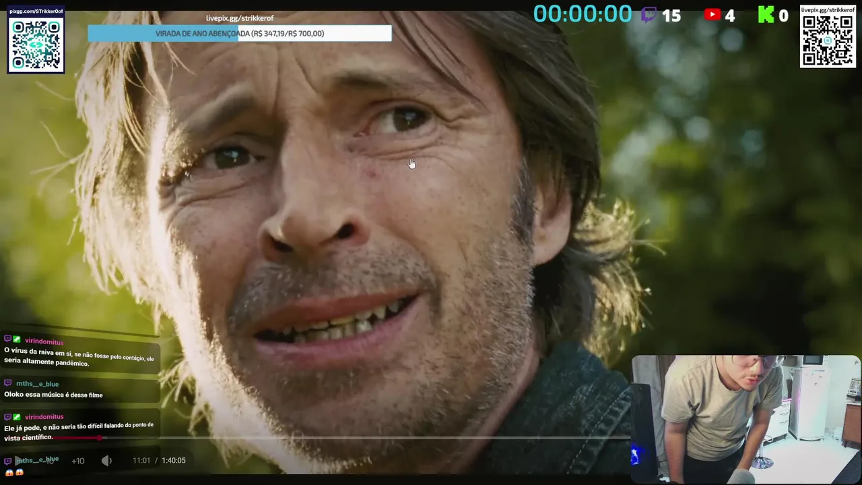Click the mths__e_blue name above Oloko message
Screen dimensions: 862x485
coord(37,384)
